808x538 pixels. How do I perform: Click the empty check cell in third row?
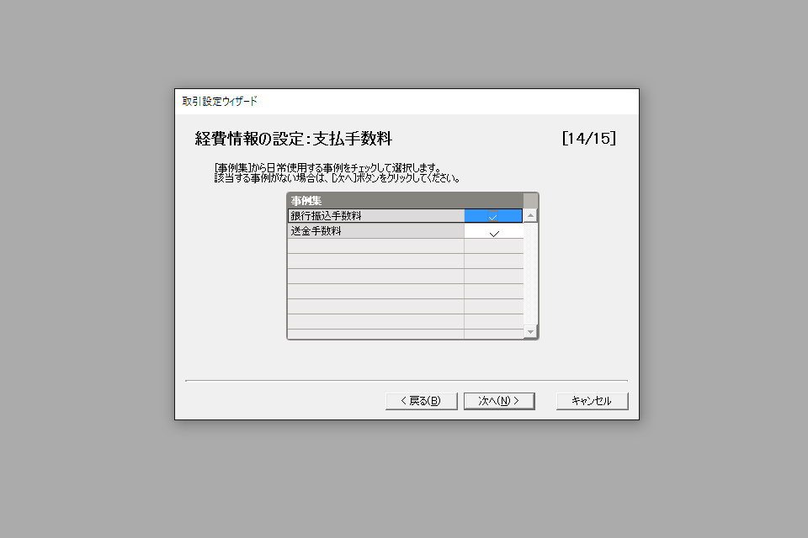[x=494, y=246]
